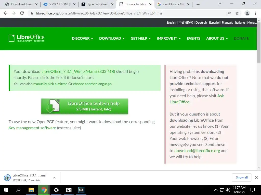Select Chinese simplified language link

pos(186,23)
